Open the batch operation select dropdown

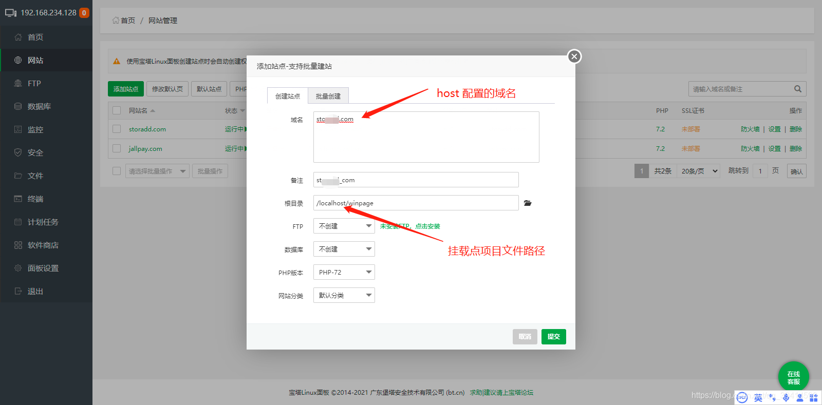(157, 171)
